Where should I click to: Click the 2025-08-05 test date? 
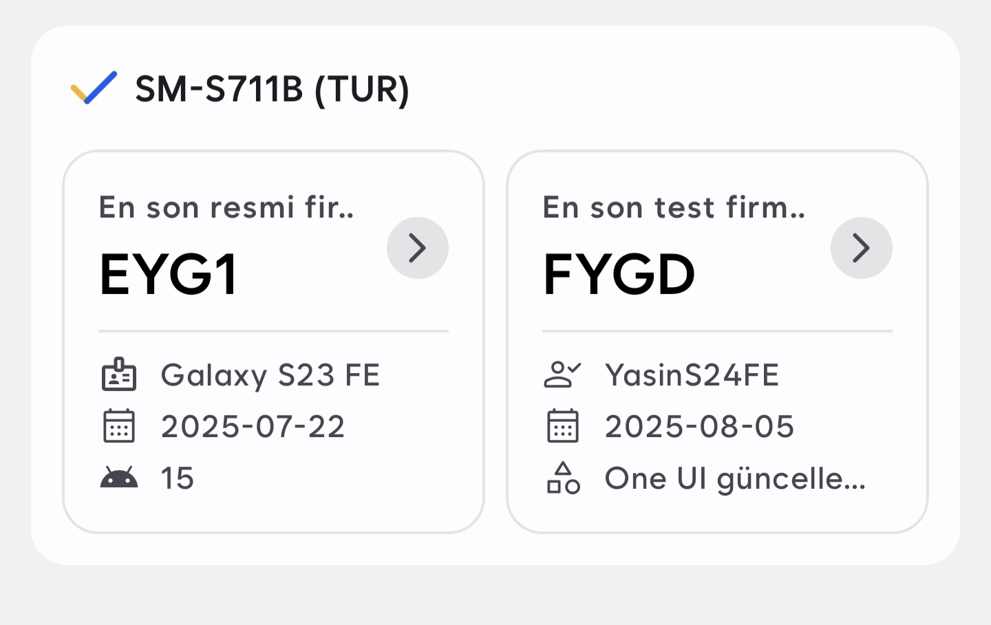(699, 427)
